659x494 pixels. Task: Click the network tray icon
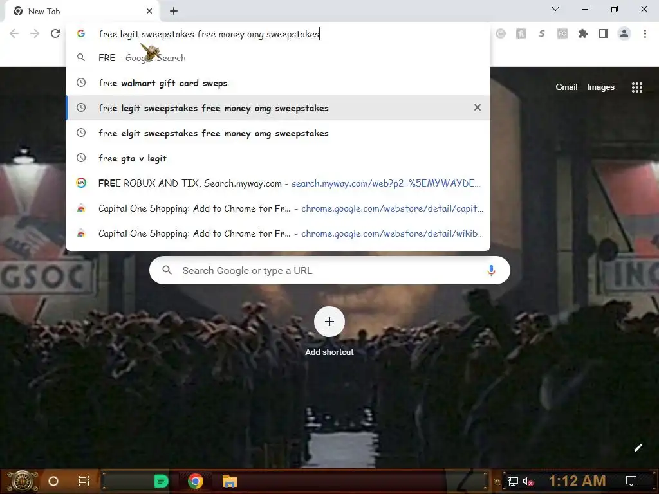[x=513, y=481]
